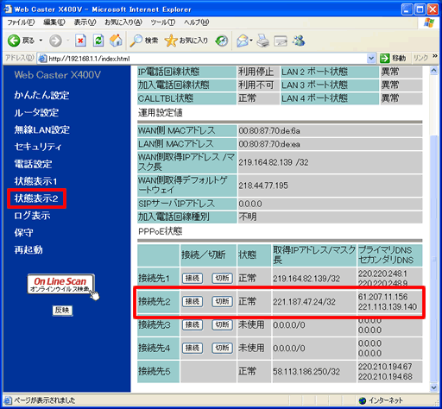The height and width of the screenshot is (409, 442).
Task: Open Search with the magnifying glass icon
Action: (143, 41)
